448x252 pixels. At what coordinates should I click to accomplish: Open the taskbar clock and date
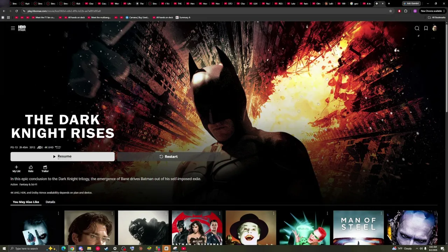433,248
